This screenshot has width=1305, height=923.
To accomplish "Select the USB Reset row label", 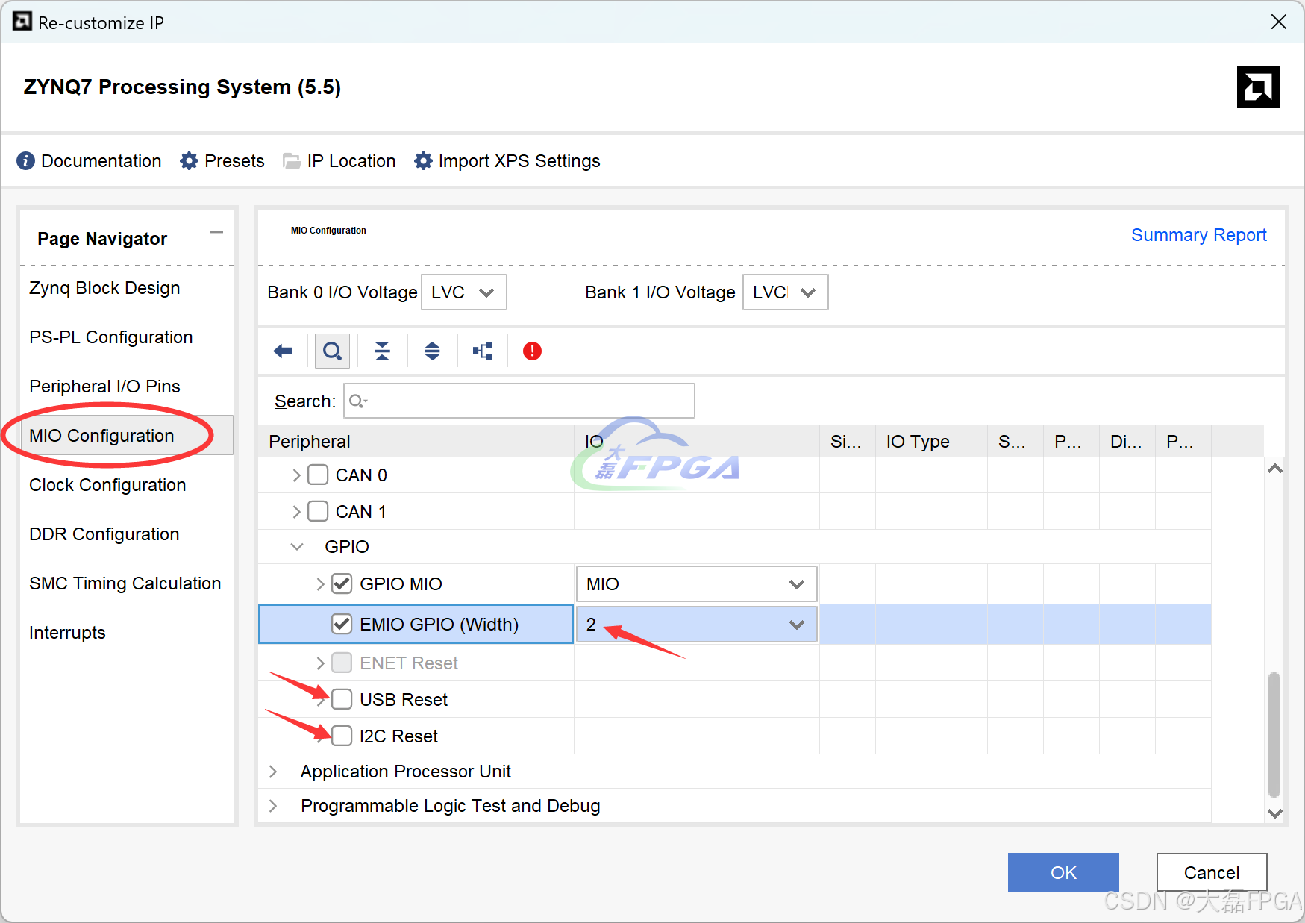I will pos(404,700).
